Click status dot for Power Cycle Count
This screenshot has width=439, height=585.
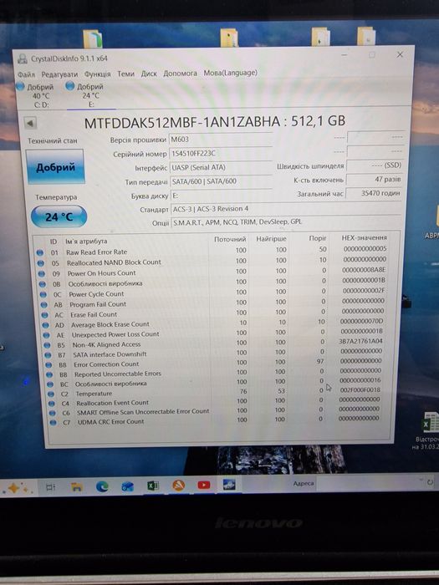click(43, 294)
